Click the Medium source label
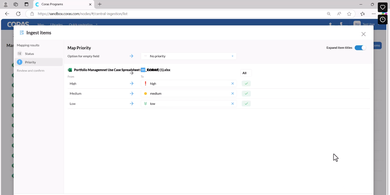The width and height of the screenshot is (390, 195). coord(76,94)
